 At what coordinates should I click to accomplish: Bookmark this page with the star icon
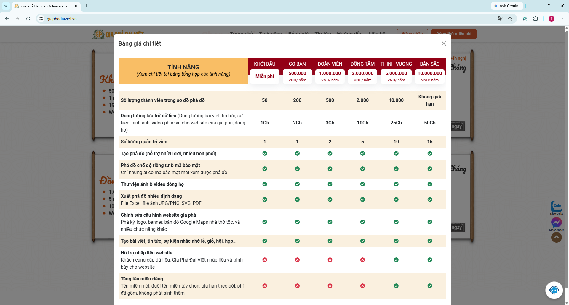pyautogui.click(x=510, y=19)
